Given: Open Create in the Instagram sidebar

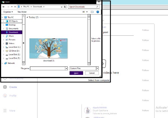Looking at the screenshot, I should click(x=13, y=87).
